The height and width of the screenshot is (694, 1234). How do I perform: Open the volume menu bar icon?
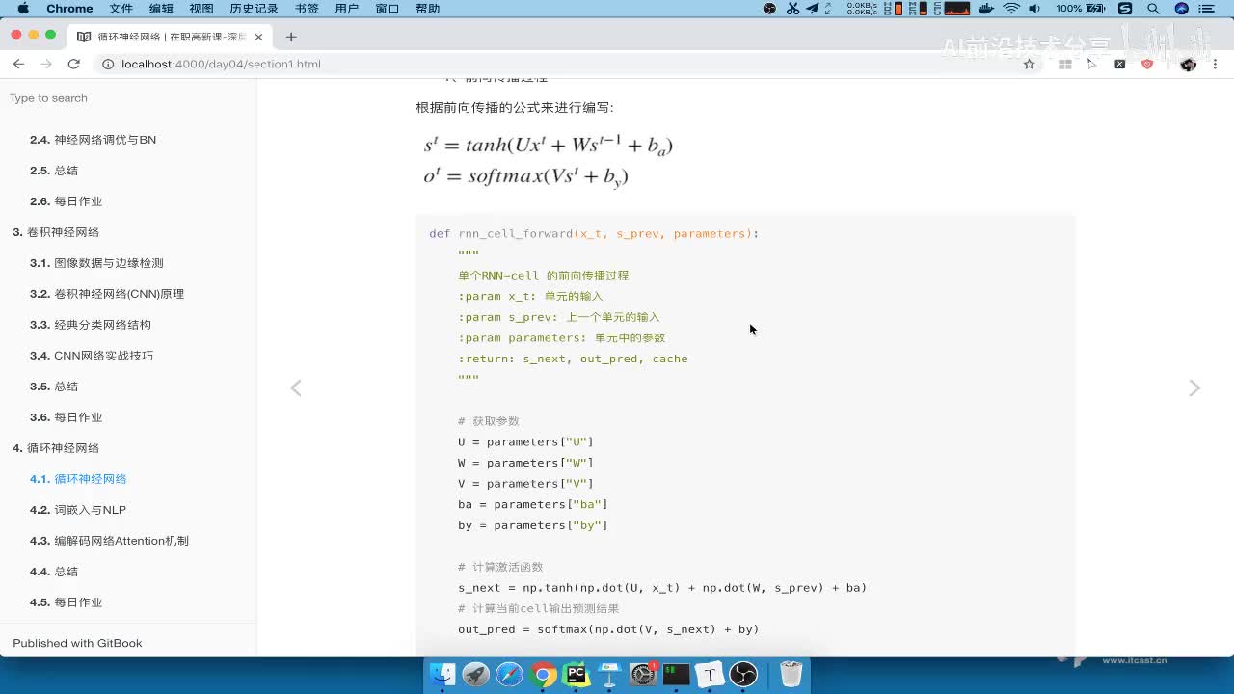tap(1034, 9)
